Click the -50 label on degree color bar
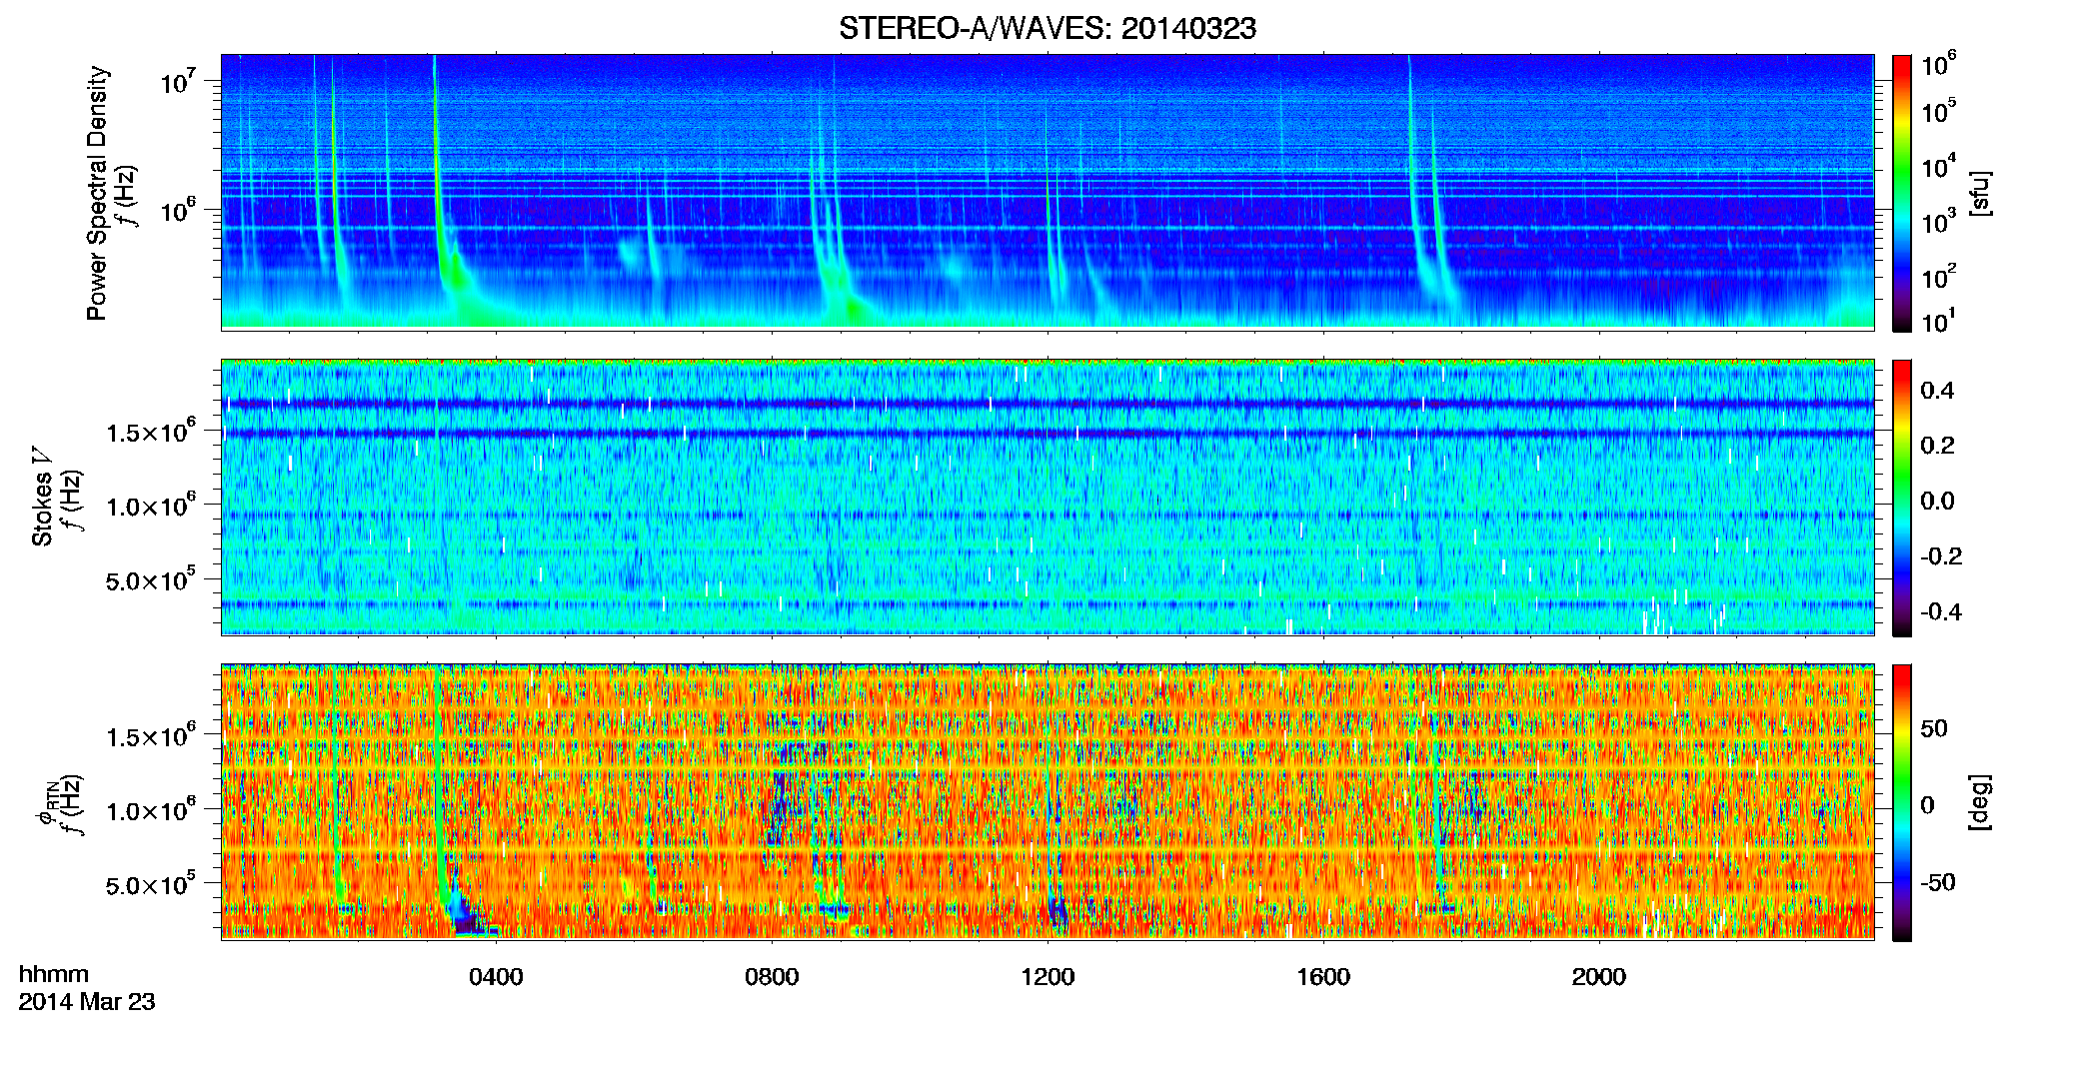This screenshot has width=2095, height=1079. [1937, 882]
